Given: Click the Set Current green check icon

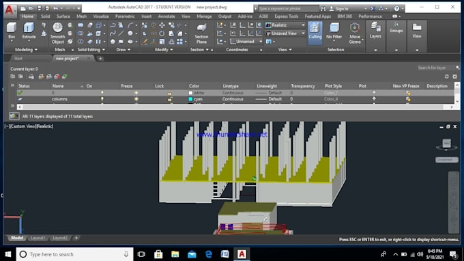Looking at the screenshot, I should point(65,77).
